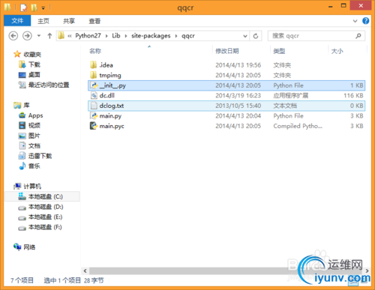
Task: Click the Explorer folder icon in title bar
Action: (x=7, y=7)
